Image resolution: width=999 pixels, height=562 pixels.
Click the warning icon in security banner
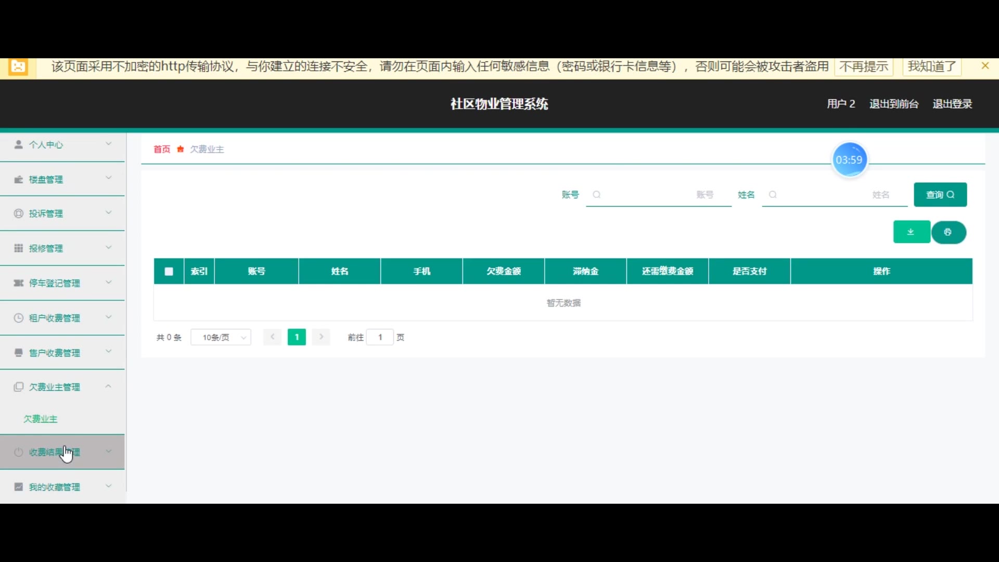tap(18, 67)
